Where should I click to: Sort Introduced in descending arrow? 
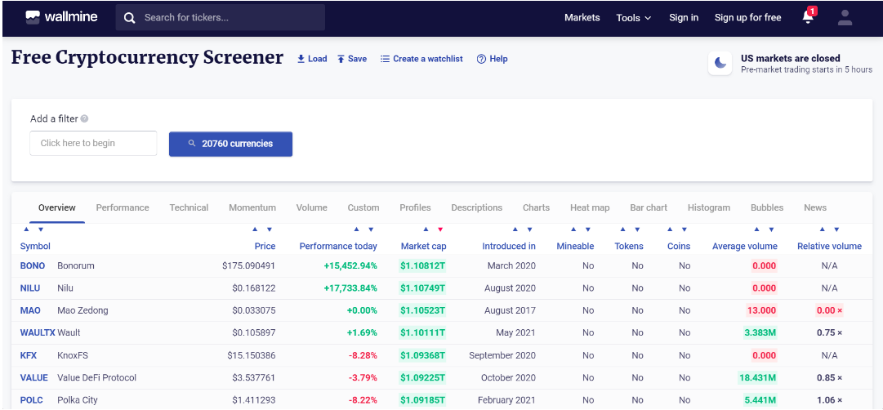pyautogui.click(x=529, y=230)
